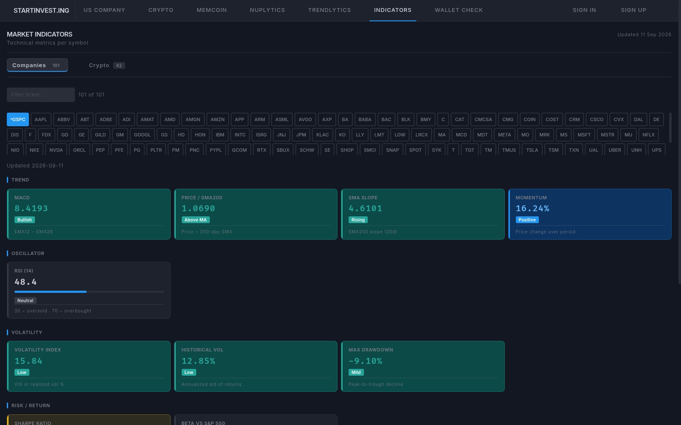Select the UBER ticker
Viewport: 681px width, 425px height.
pyautogui.click(x=615, y=150)
